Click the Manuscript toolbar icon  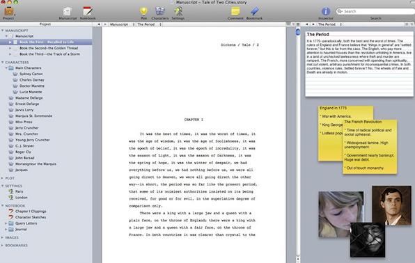[x=68, y=13]
